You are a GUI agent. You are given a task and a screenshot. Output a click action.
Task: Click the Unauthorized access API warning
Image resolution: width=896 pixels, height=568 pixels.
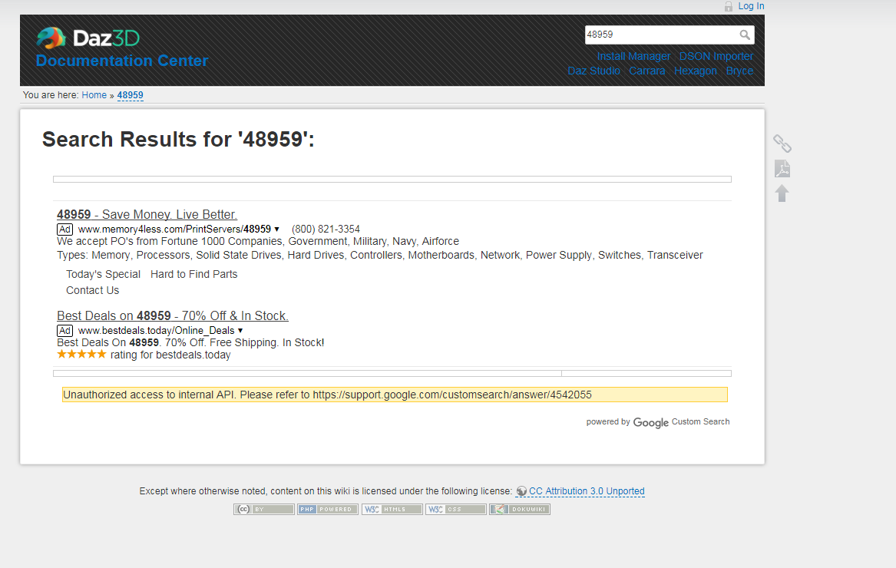click(395, 395)
